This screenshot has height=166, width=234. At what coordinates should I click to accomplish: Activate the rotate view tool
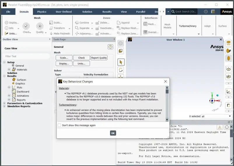pyautogui.click(x=121, y=70)
